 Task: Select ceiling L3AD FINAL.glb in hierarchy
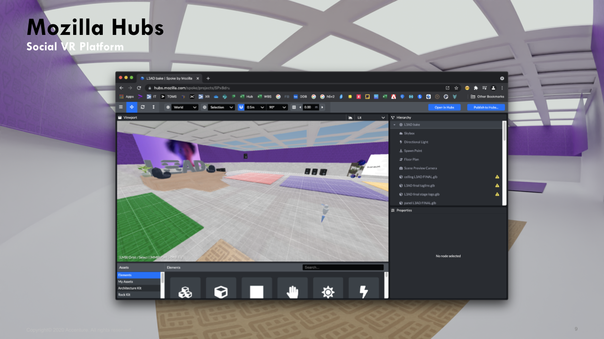[446, 177]
